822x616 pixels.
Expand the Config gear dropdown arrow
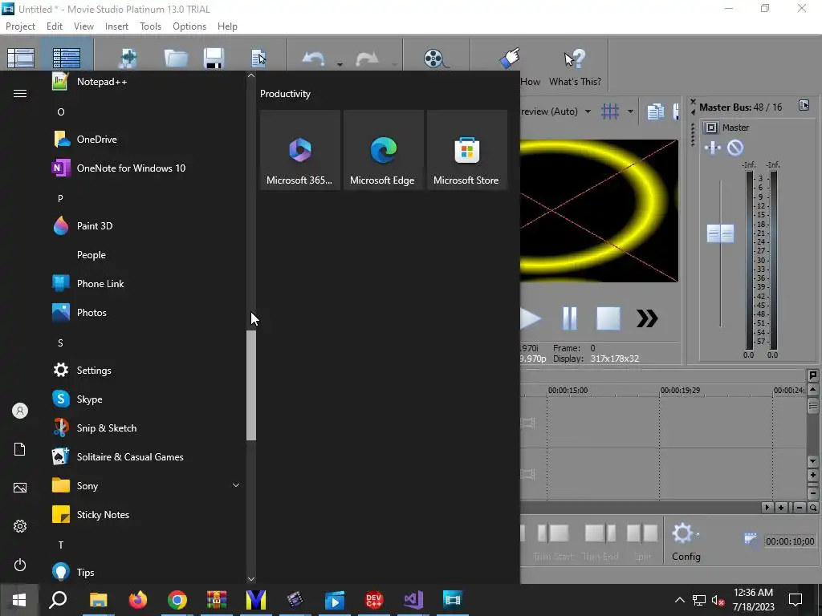click(x=698, y=535)
